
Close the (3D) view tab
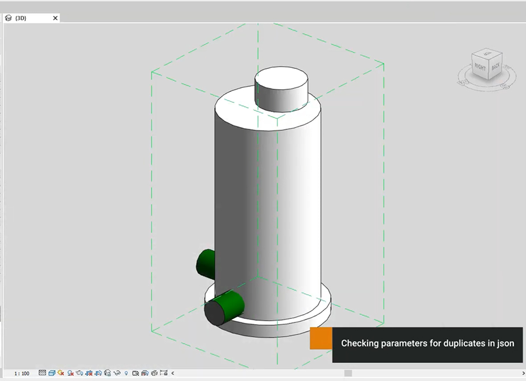55,18
